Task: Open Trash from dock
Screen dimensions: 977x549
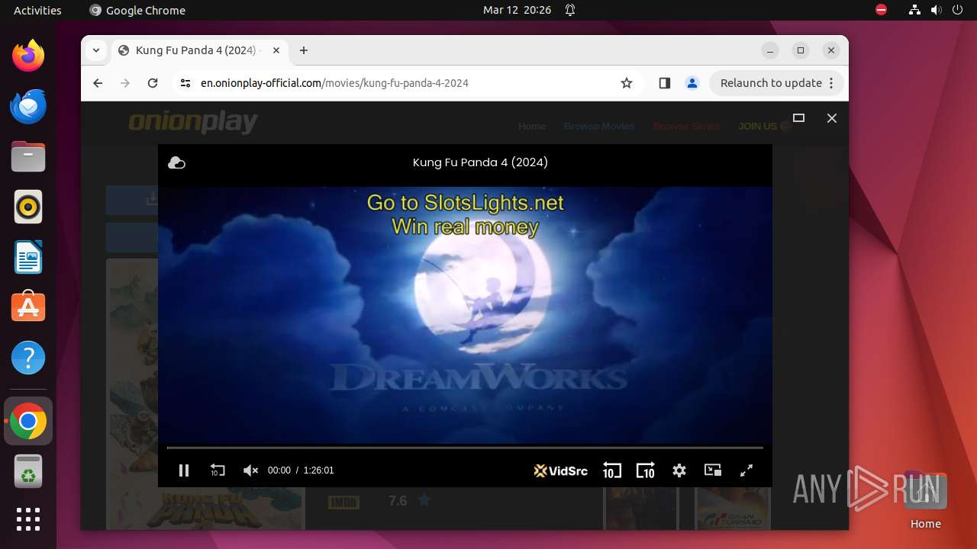Action: [x=28, y=471]
